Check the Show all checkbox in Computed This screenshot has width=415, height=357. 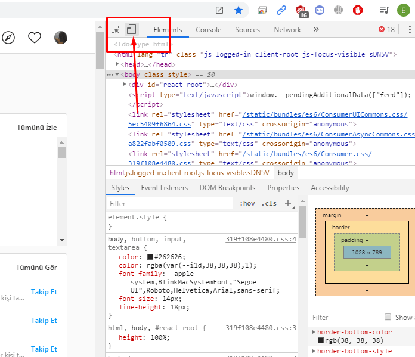pyautogui.click(x=388, y=317)
